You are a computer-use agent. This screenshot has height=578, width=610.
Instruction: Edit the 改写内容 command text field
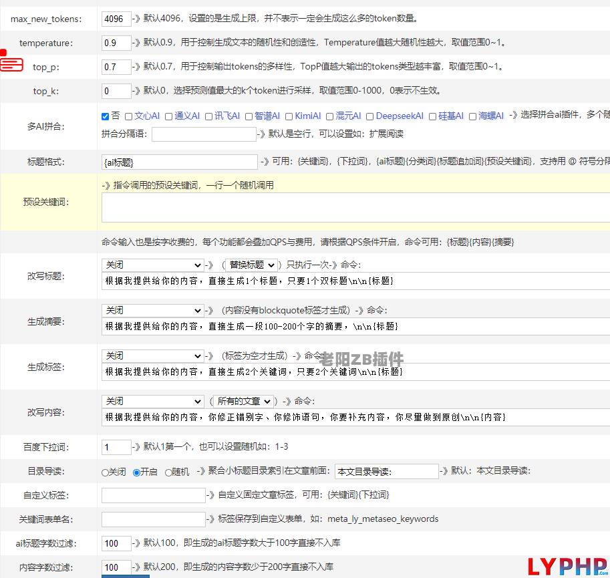[x=355, y=418]
